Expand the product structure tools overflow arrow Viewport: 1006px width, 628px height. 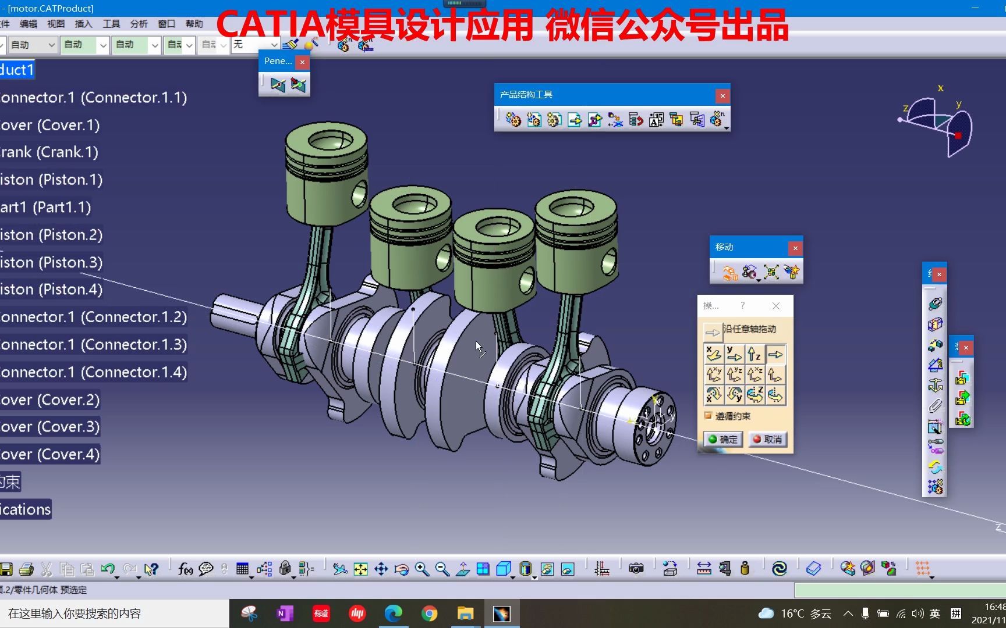pos(727,128)
